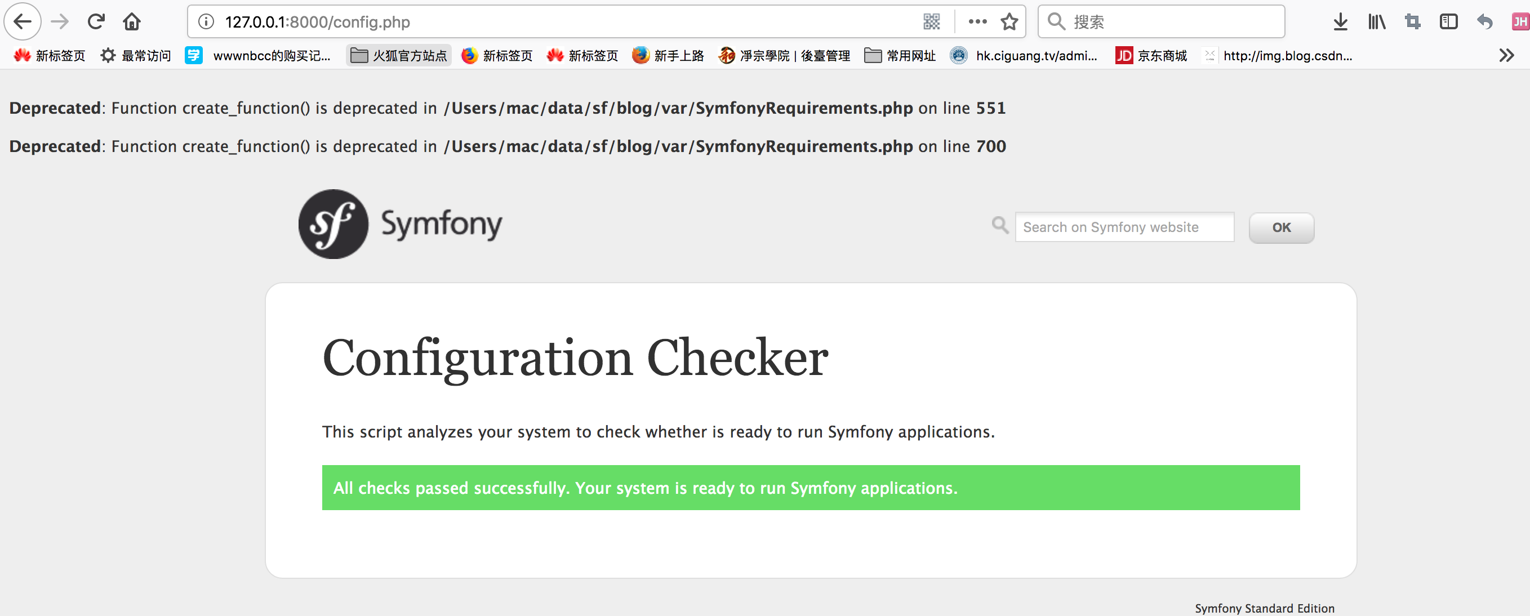Go back using browser back arrow
Viewport: 1530px width, 616px height.
point(23,22)
